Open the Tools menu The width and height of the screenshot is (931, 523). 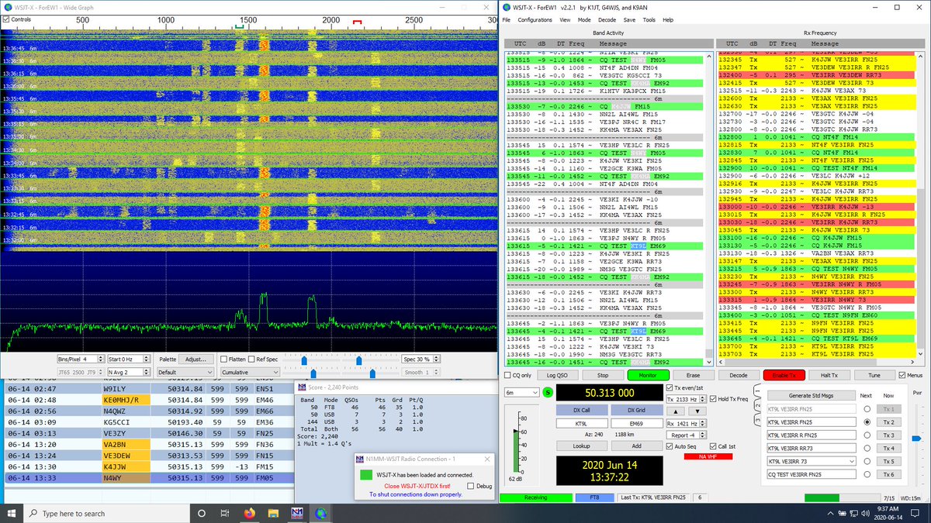(649, 19)
